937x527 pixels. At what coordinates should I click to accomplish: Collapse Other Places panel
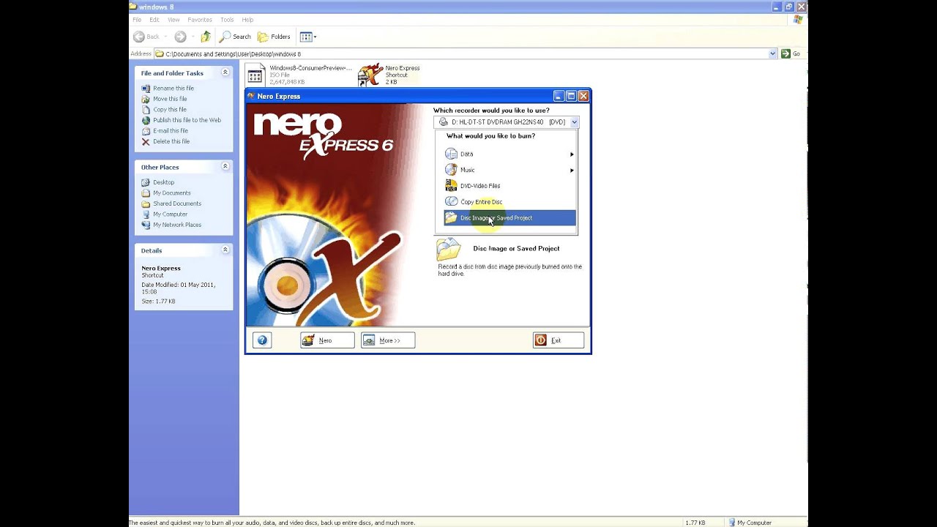(225, 166)
